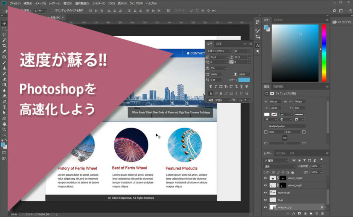Open the フィルター(T) menu
This screenshot has width=353, height=217.
click(99, 3)
